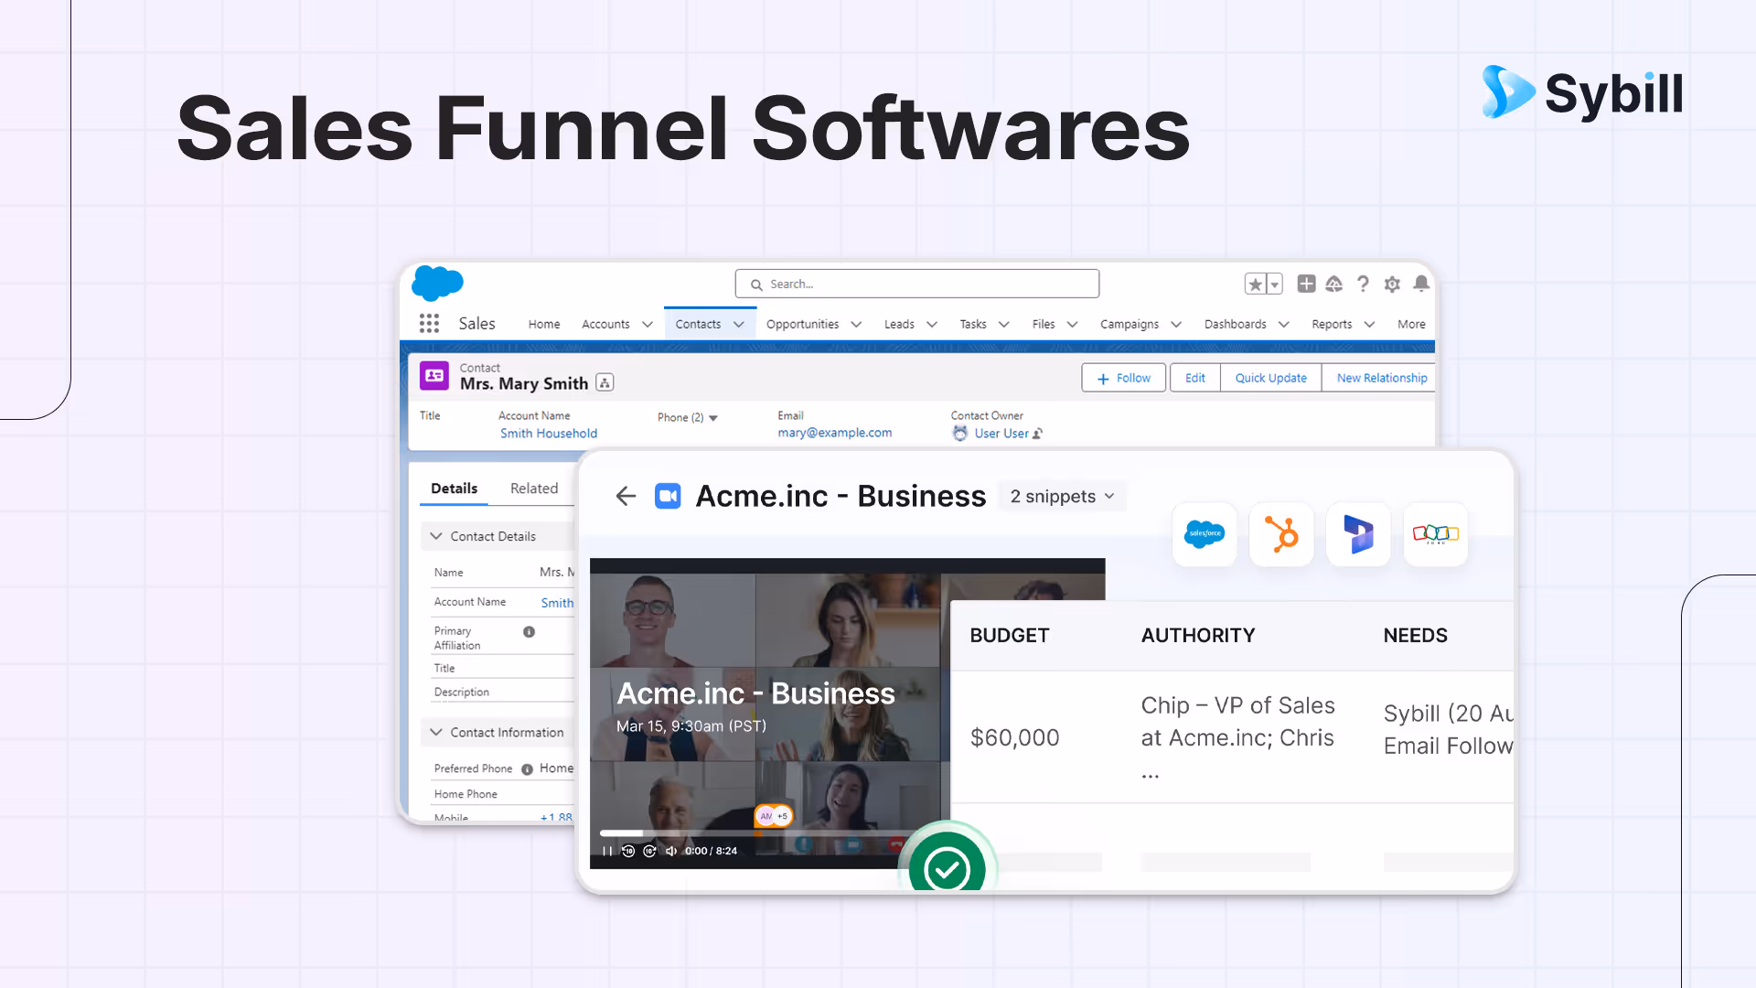The image size is (1756, 988).
Task: Click the Edit button
Action: [x=1195, y=378]
